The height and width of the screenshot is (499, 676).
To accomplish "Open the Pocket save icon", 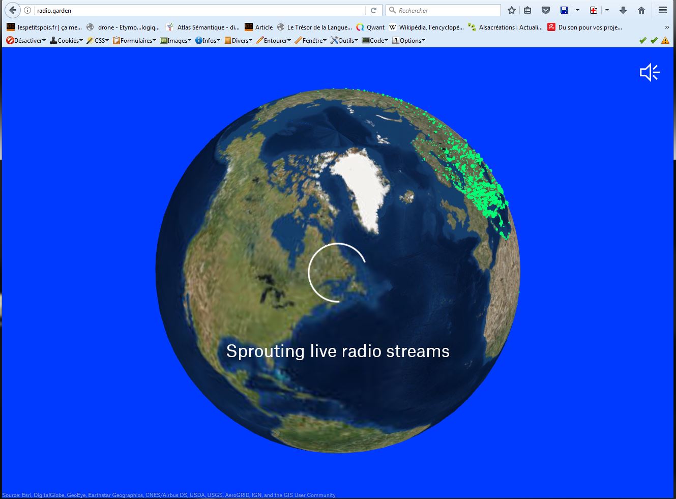I will click(546, 10).
